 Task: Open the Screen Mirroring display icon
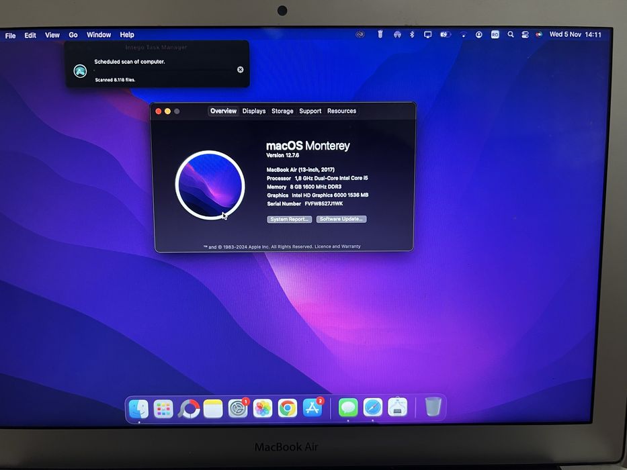[x=428, y=35]
